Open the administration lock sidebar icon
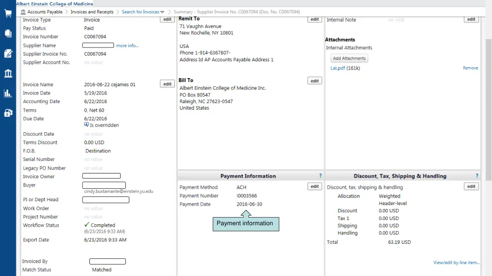This screenshot has height=276, width=492. [x=8, y=113]
